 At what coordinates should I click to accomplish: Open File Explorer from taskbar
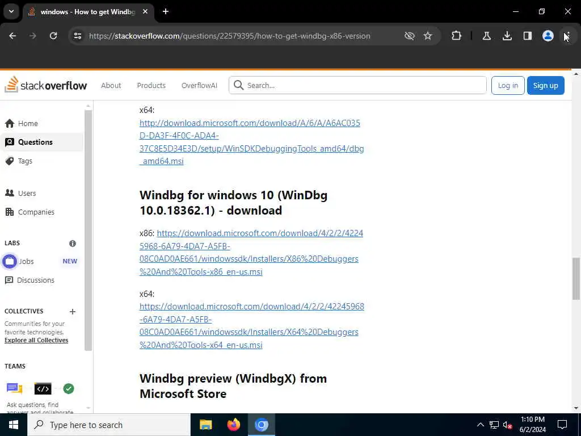(205, 425)
